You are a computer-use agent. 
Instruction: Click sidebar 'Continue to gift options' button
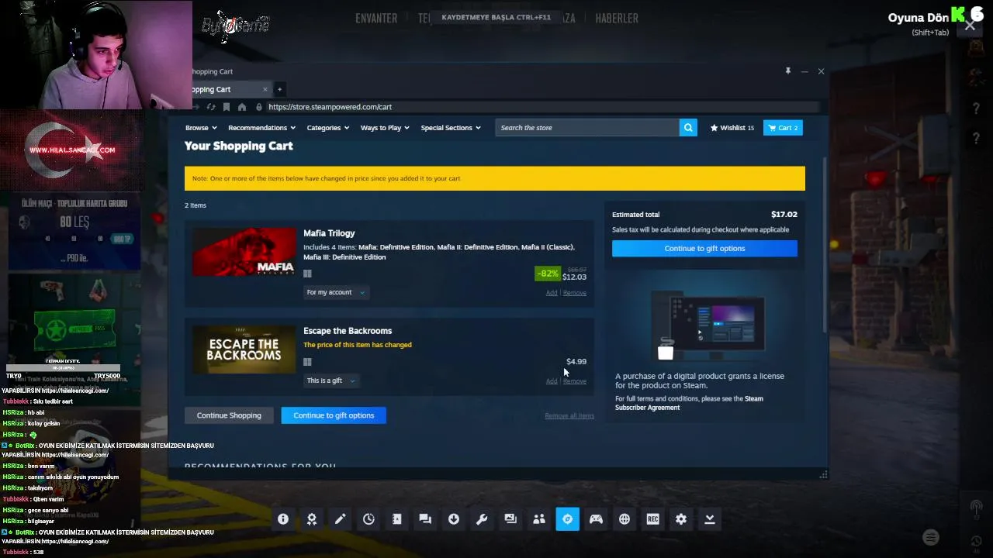click(x=704, y=248)
